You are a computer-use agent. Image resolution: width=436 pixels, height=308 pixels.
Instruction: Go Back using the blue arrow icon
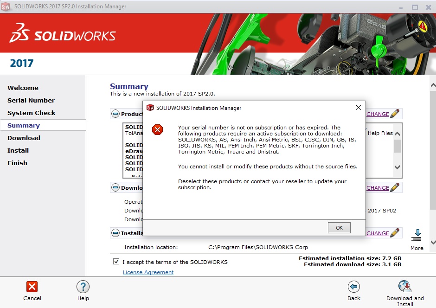[x=354, y=287]
